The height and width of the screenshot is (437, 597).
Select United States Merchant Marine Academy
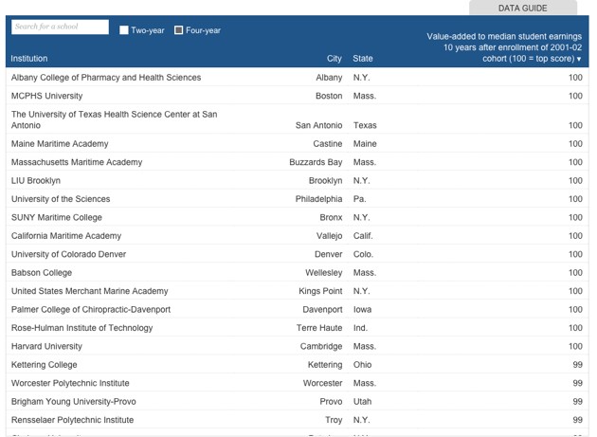[x=89, y=291]
